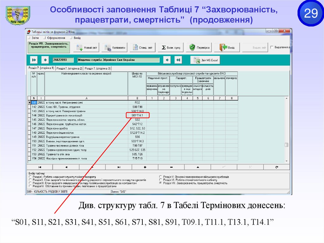Click scrollbar up arrow of table
Viewport: 324px width, 243px height.
(286, 98)
